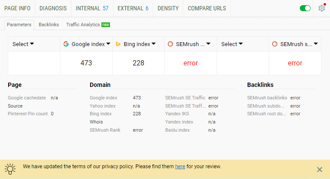The width and height of the screenshot is (330, 179).
Task: Click the SEMrush subdo... label
Action: tap(266, 106)
